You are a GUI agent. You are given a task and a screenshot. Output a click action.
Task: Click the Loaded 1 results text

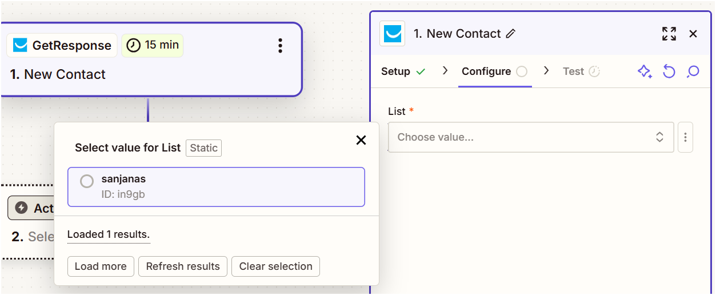click(x=109, y=234)
